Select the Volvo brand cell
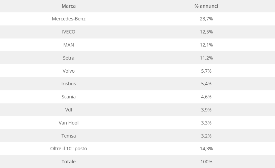 69,71
